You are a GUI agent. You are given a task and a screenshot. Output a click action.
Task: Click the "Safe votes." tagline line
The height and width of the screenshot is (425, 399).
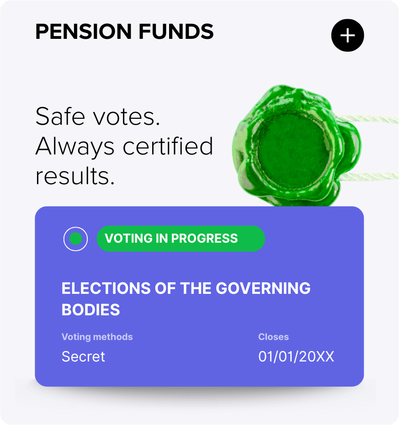[x=98, y=117]
